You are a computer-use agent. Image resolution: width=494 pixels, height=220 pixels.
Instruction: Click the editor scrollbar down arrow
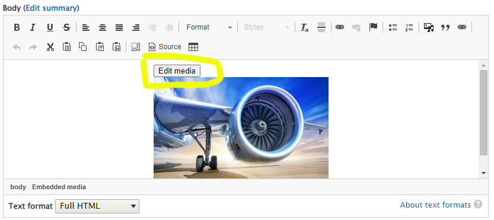pos(483,173)
